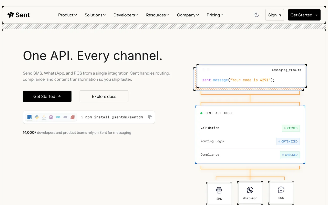Viewport: 328px width, 205px height.
Task: Select the PHP language icon
Action: coord(65,117)
